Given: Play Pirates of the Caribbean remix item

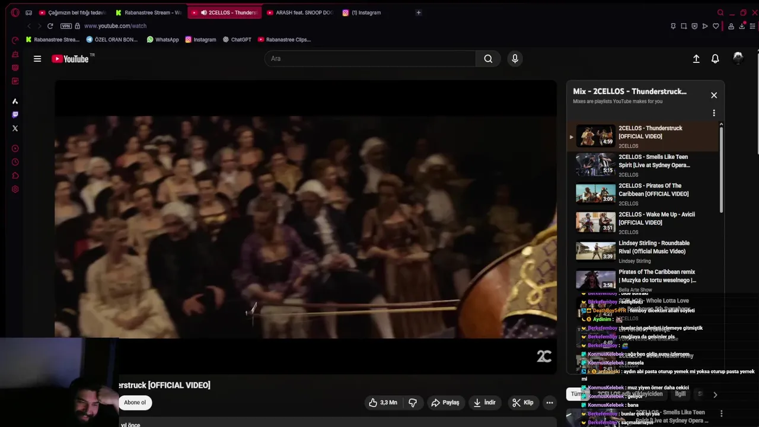Looking at the screenshot, I should pos(643,280).
